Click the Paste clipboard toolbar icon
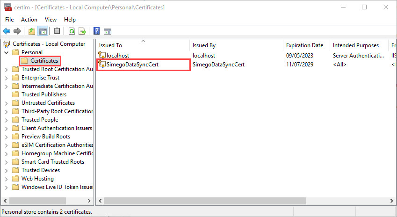 click(x=57, y=31)
